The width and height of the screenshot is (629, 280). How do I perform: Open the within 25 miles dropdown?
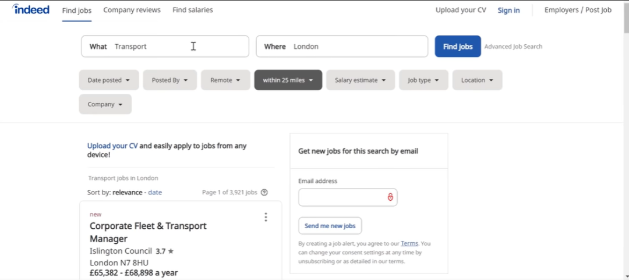pos(288,80)
